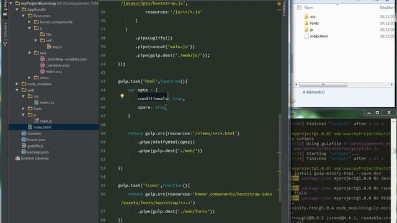Select index.html file icon in Explorer
Image resolution: width=397 pixels, height=223 pixels.
306,36
